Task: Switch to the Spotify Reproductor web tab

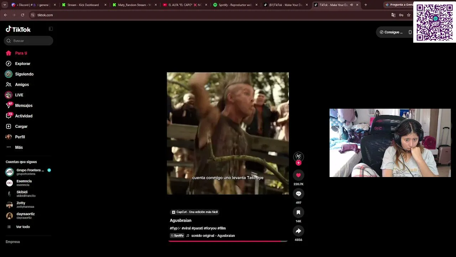Action: pos(235,5)
